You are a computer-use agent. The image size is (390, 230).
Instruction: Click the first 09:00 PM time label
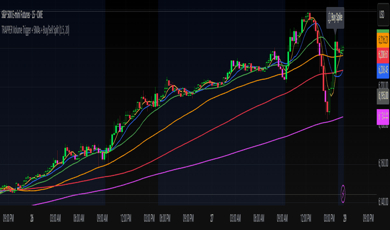(x=8, y=218)
